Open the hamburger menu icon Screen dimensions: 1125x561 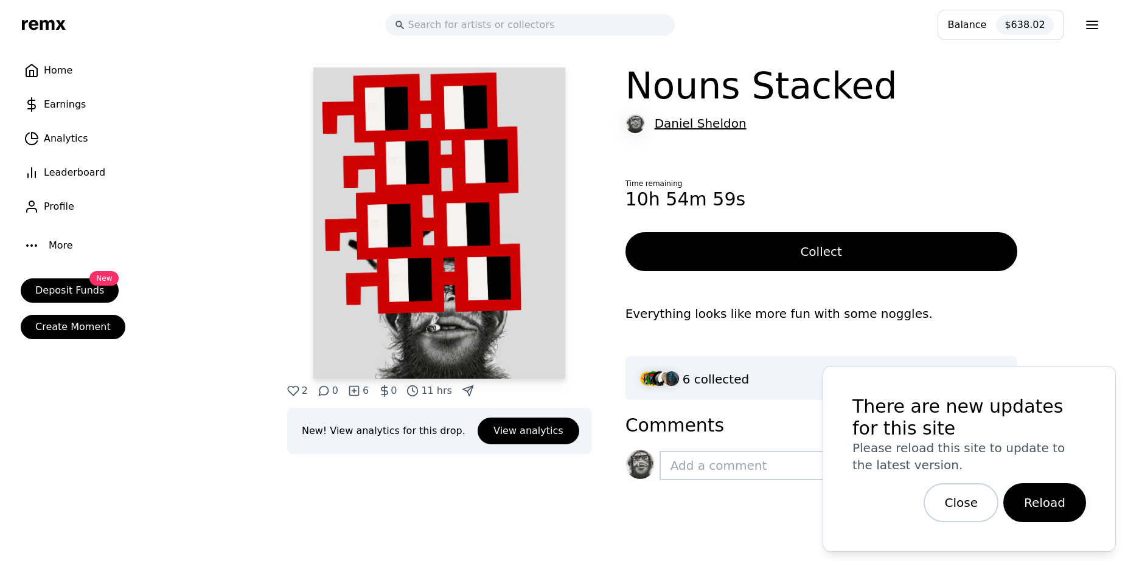pos(1092,25)
